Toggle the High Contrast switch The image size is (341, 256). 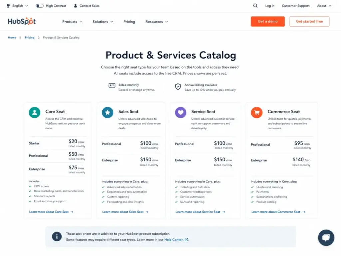(x=40, y=6)
